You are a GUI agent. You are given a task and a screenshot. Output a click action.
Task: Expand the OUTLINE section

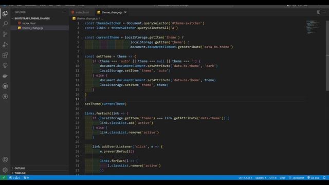20,168
